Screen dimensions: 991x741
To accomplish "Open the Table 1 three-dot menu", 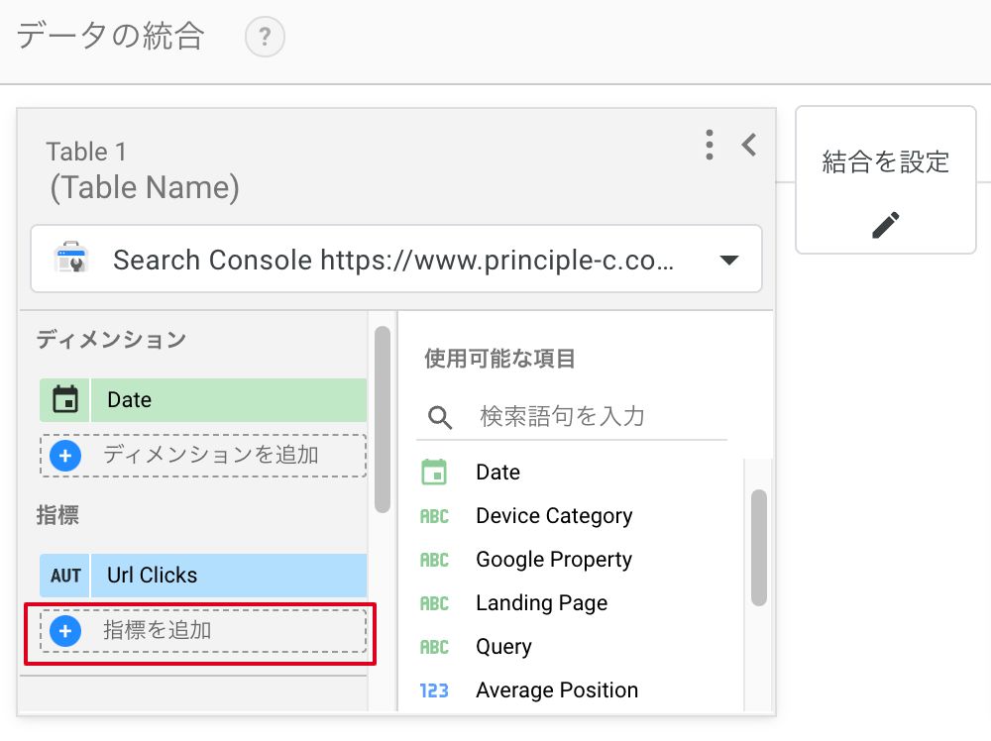I will [709, 145].
